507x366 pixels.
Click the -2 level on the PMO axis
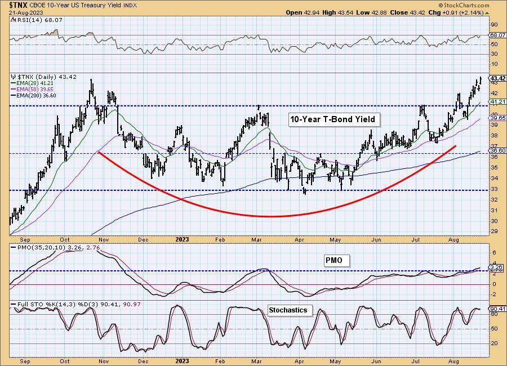pyautogui.click(x=493, y=294)
